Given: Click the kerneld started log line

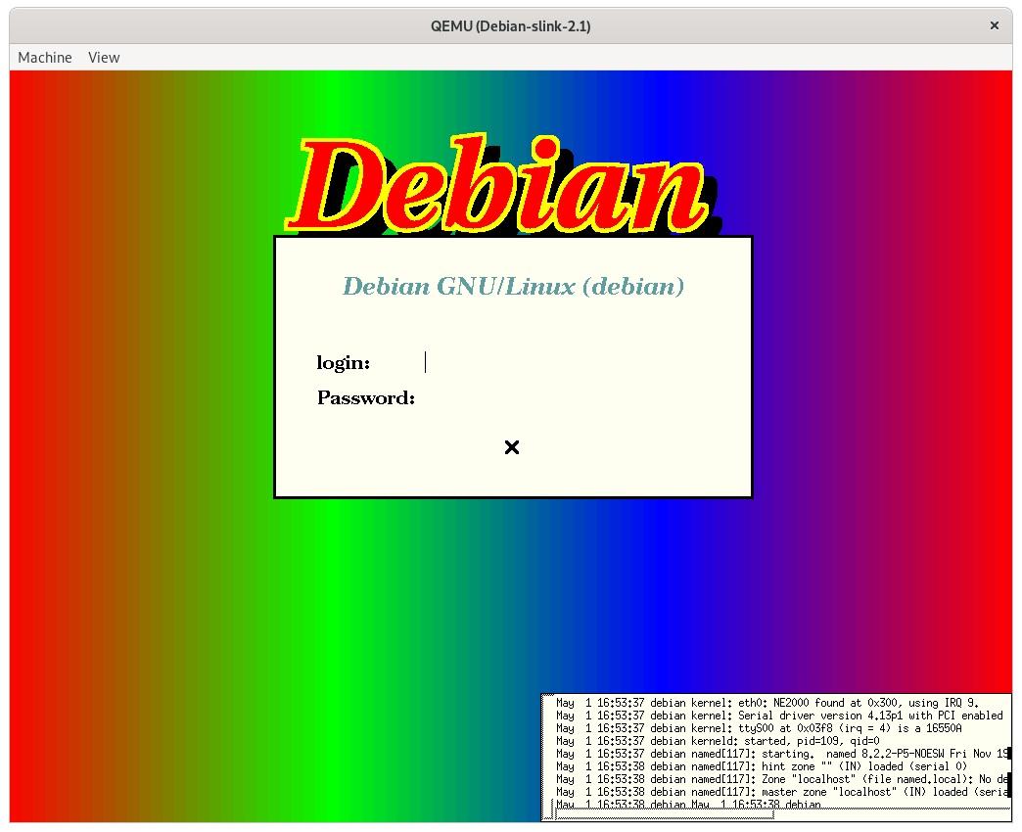Looking at the screenshot, I should point(724,741).
